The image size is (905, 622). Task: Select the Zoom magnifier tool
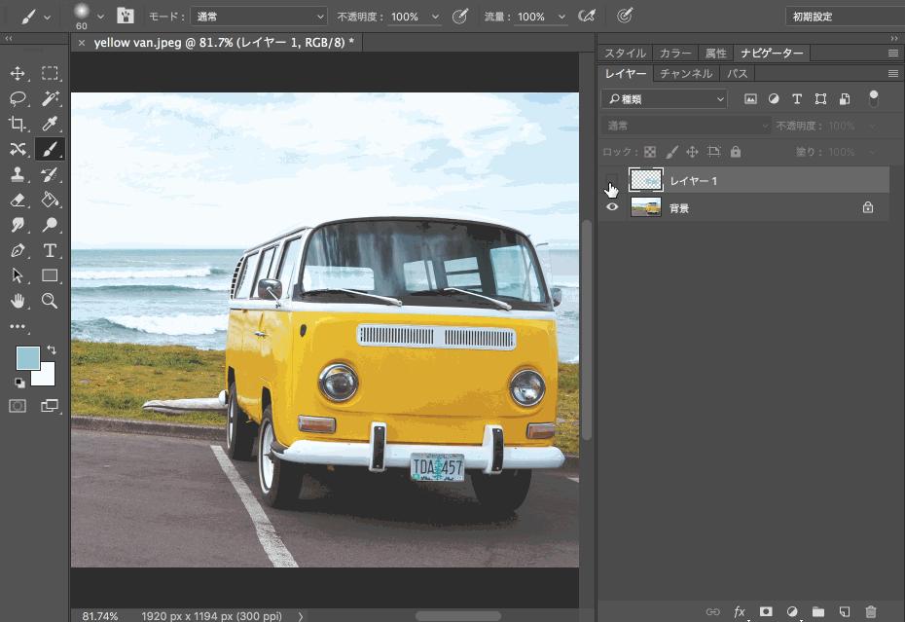[x=50, y=301]
